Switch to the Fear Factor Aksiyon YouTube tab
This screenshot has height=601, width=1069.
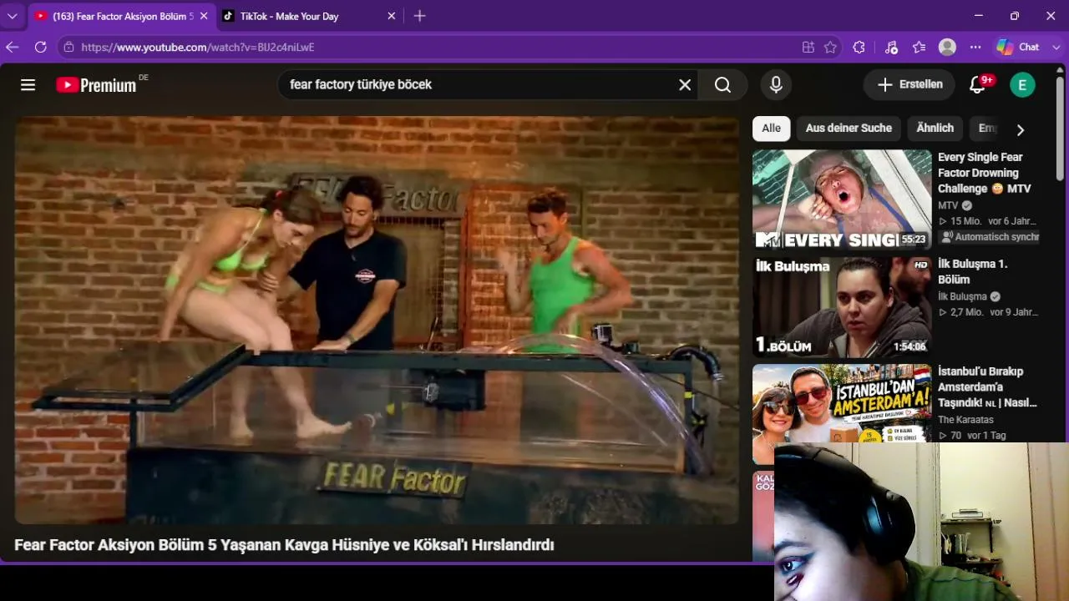point(120,16)
